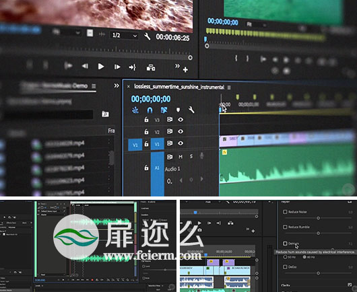Click the V1 track target button
The height and width of the screenshot is (292, 357).
pos(157,144)
